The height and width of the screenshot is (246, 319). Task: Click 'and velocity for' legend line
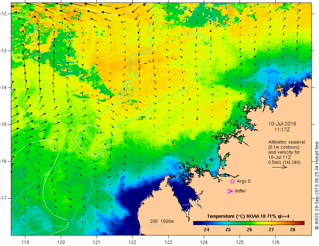point(284,152)
